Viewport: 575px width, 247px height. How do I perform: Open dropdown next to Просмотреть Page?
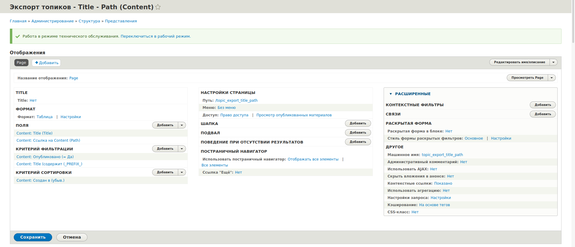click(552, 78)
